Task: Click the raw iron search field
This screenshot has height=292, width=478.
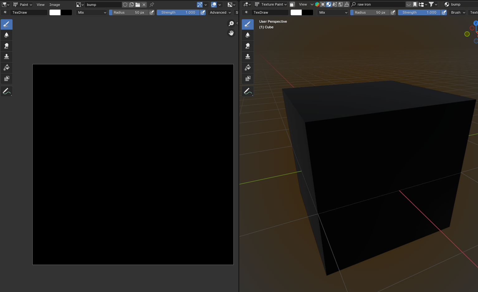Action: [x=378, y=4]
